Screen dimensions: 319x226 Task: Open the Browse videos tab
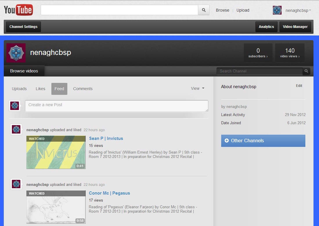[x=24, y=71]
